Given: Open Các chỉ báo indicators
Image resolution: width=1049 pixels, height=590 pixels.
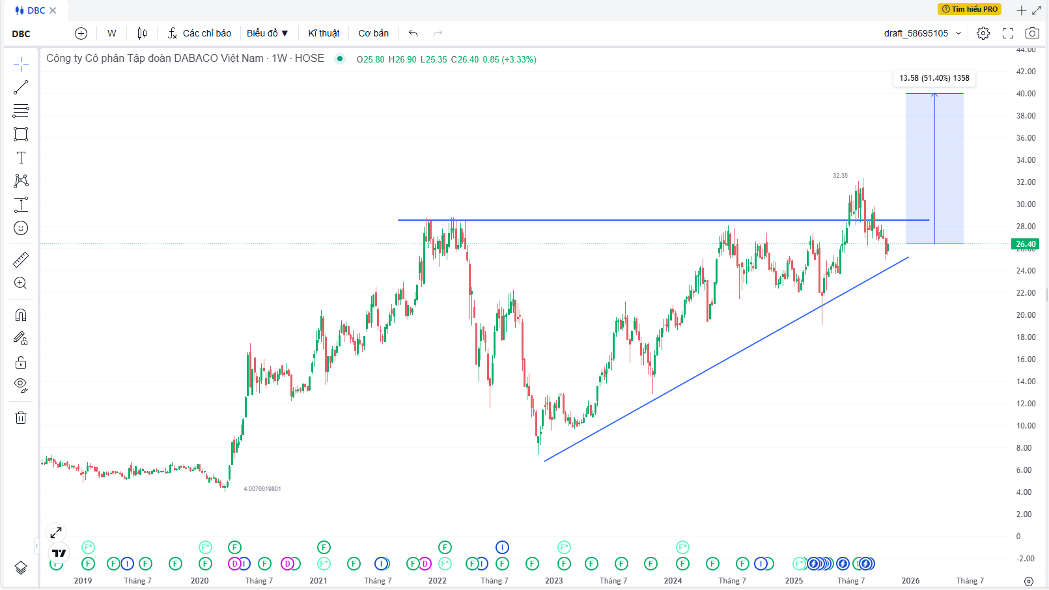Looking at the screenshot, I should pyautogui.click(x=200, y=33).
